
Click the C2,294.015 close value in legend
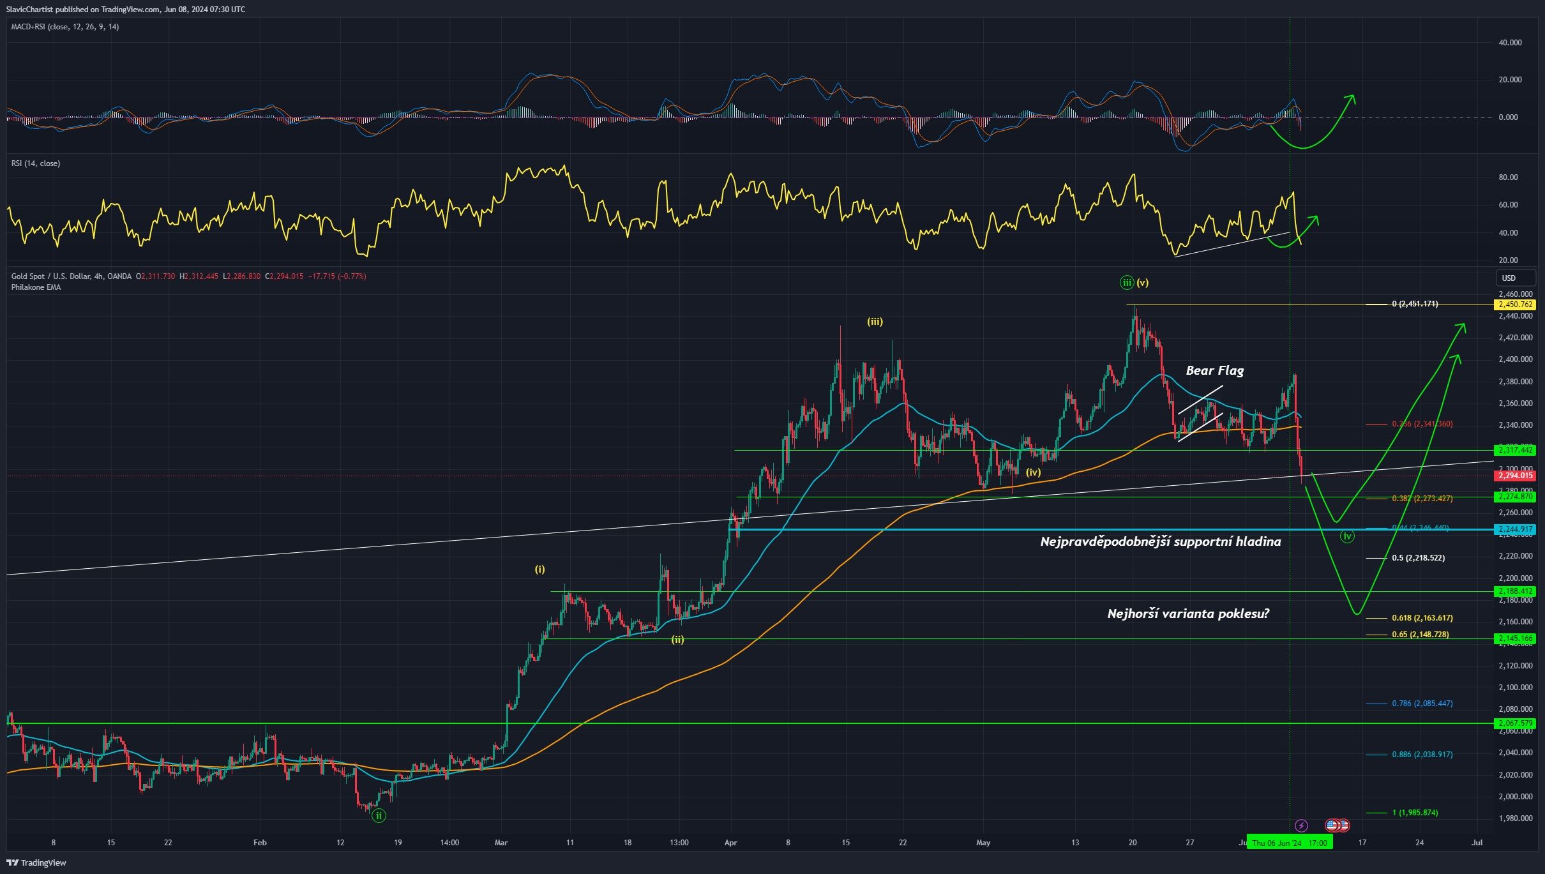click(x=284, y=276)
